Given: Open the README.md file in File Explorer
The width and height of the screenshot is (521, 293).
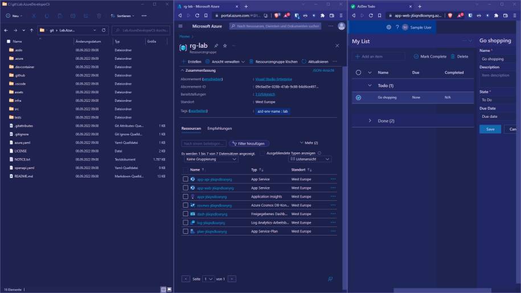Looking at the screenshot, I should pyautogui.click(x=23, y=176).
